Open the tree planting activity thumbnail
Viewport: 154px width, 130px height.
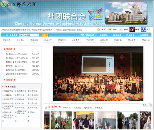61,120
